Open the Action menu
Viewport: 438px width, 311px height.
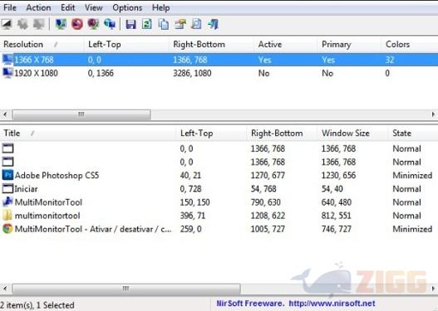tap(38, 7)
